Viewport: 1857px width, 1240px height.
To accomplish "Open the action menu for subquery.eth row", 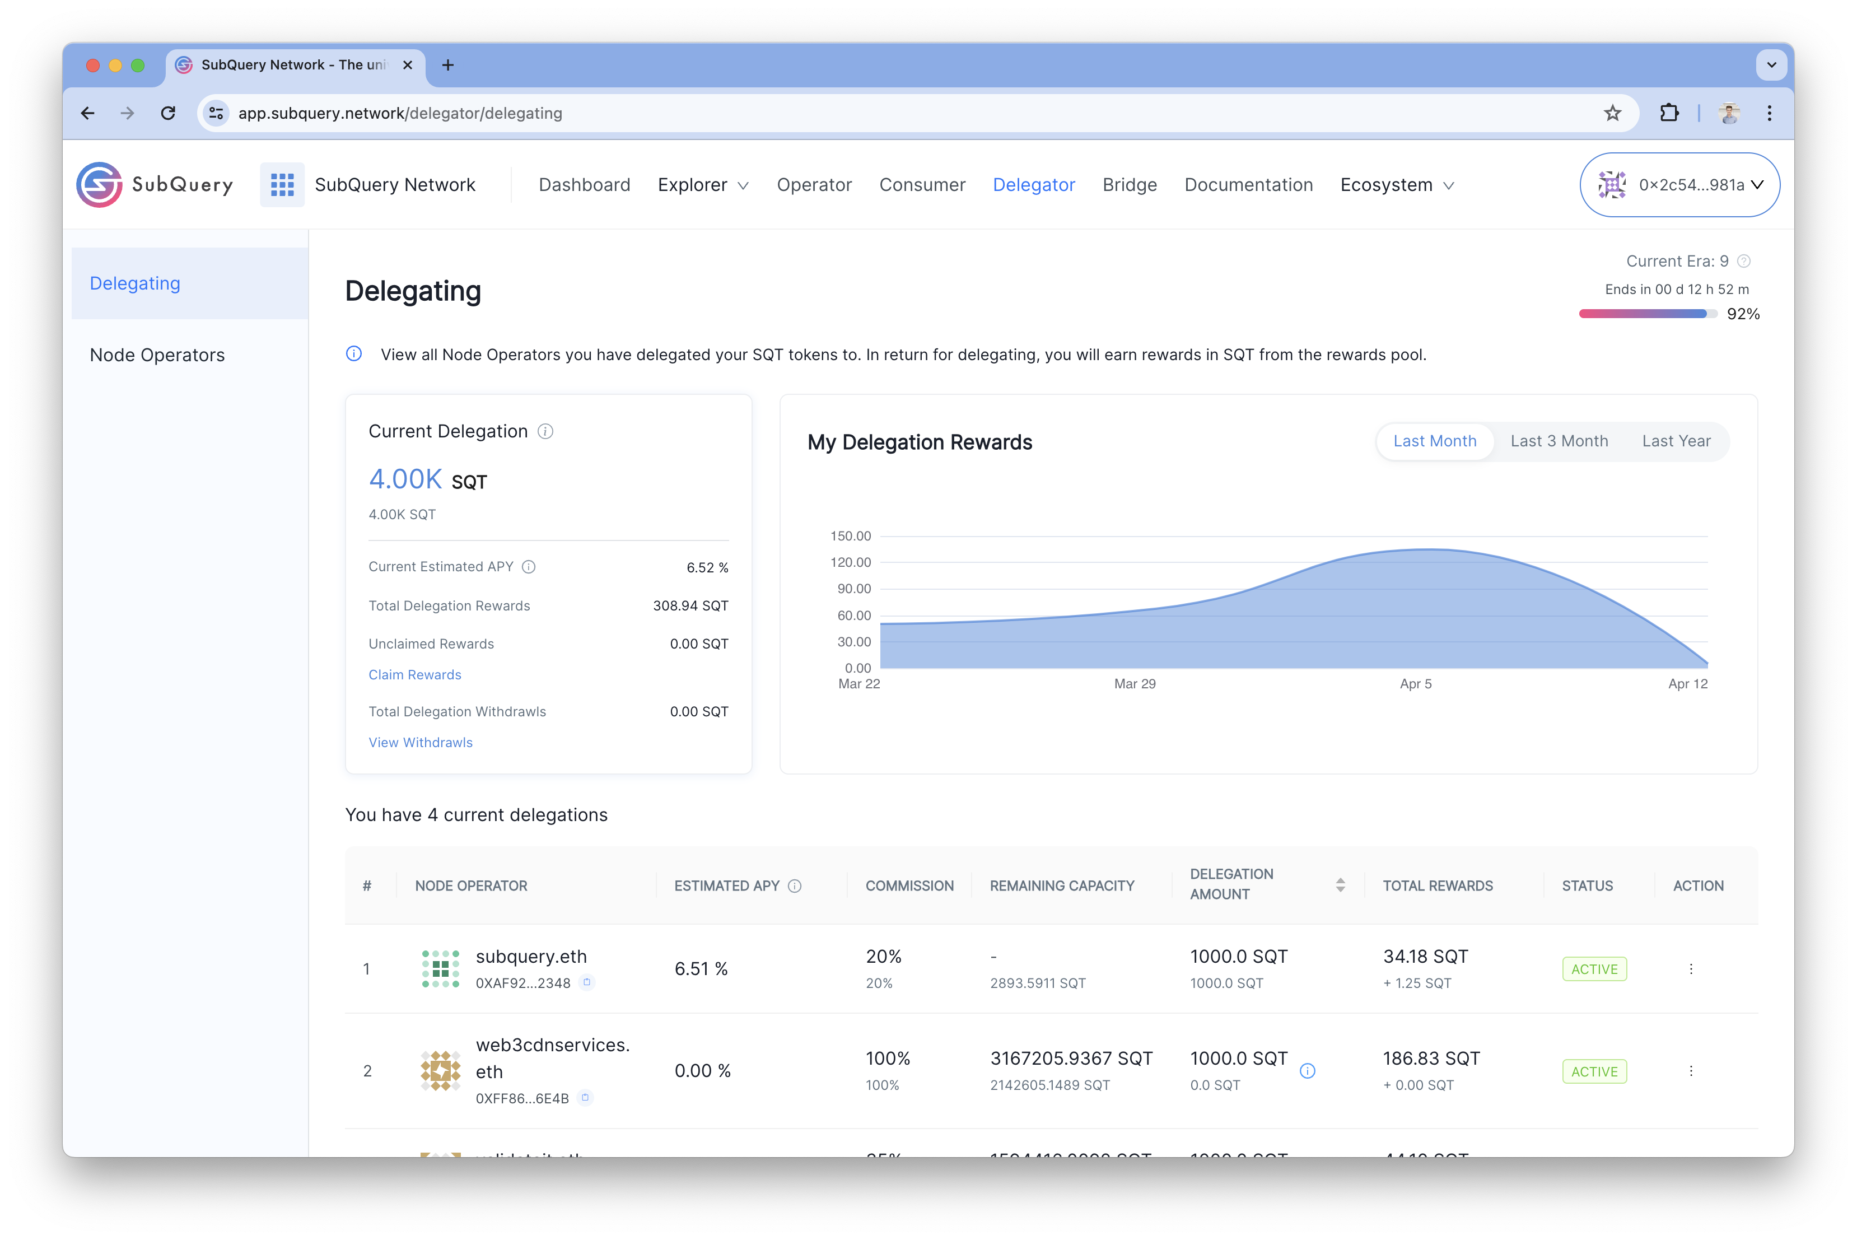I will [1691, 969].
